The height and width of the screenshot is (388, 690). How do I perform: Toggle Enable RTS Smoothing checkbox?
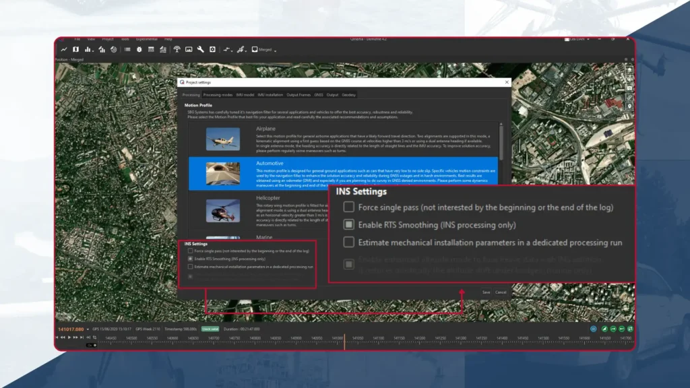[191, 259]
